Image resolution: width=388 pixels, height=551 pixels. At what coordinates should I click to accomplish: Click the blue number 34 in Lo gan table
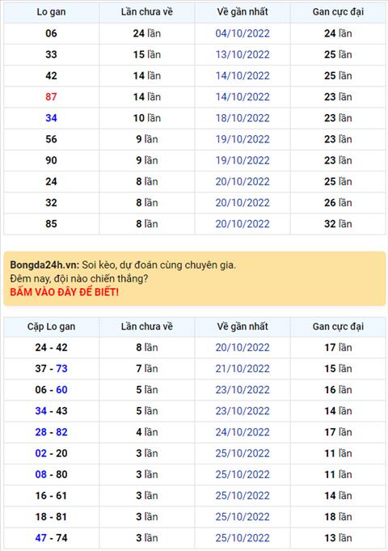(x=51, y=118)
